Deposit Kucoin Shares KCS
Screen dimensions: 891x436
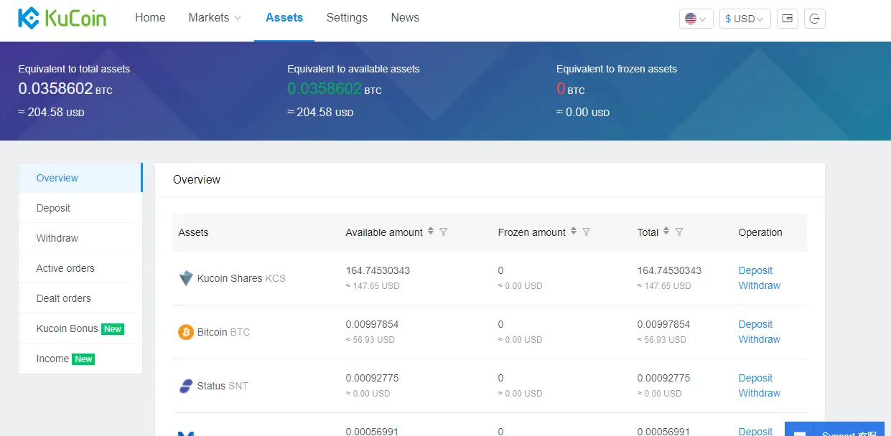tap(755, 270)
